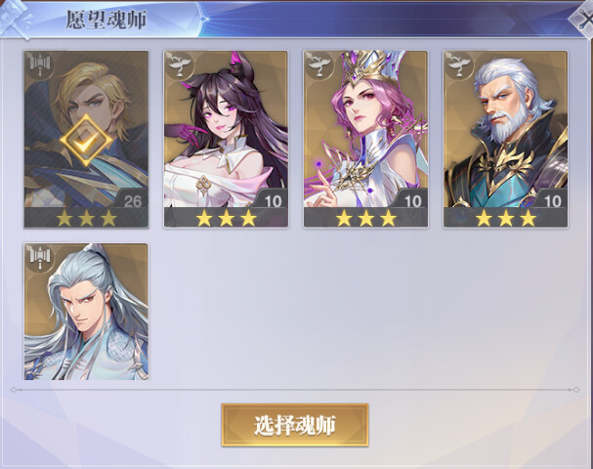Click level 10 badge on cat-eared card

point(273,200)
